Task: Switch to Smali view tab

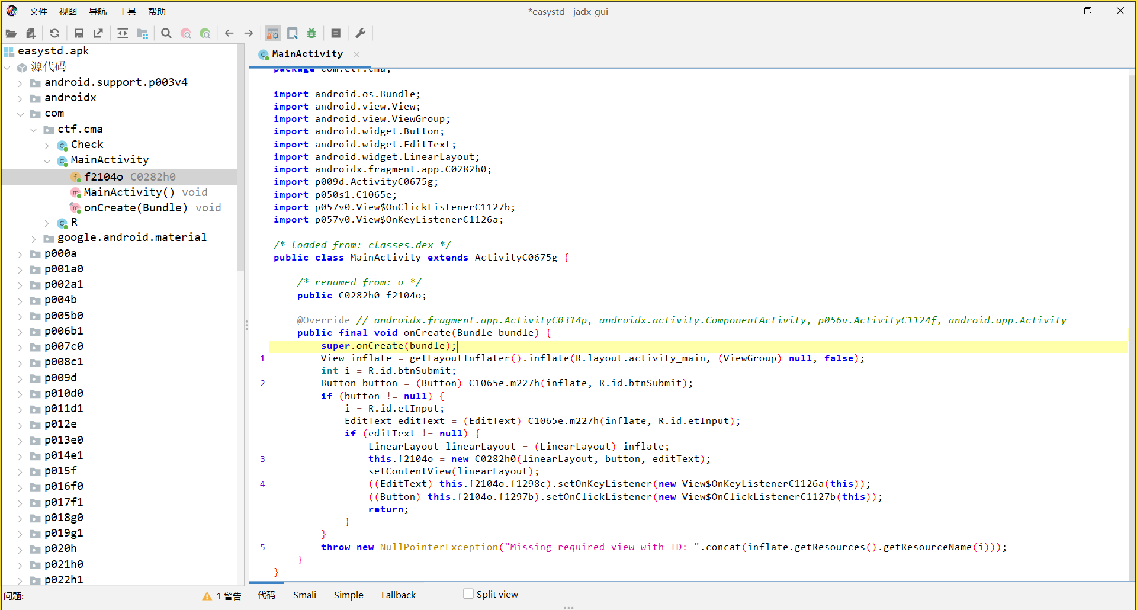Action: 304,595
